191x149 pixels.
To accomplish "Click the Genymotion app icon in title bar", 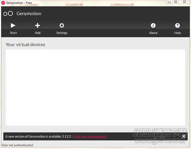I will pos(3,3).
